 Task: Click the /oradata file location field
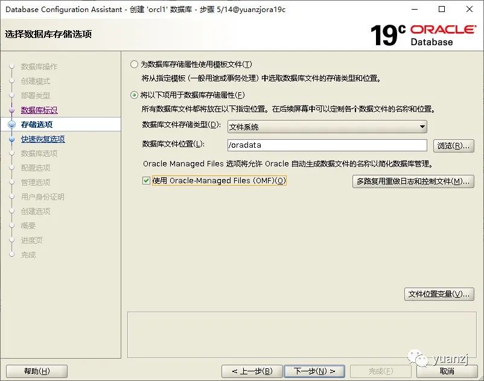(x=327, y=145)
